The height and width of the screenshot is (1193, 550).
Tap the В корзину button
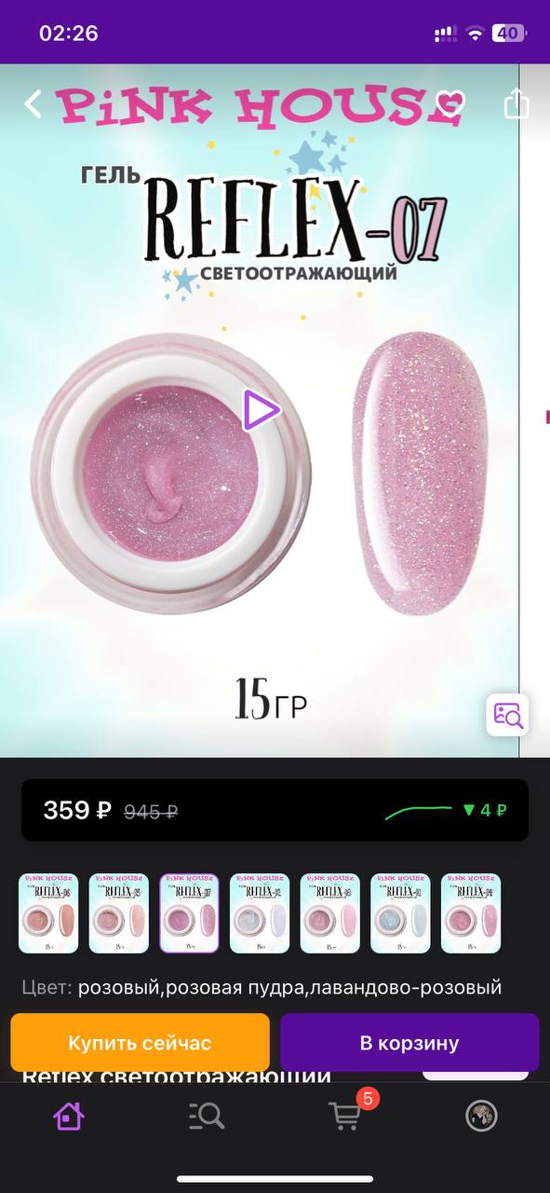[409, 1043]
